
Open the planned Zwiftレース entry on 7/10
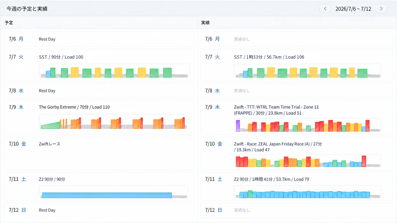coord(99,153)
